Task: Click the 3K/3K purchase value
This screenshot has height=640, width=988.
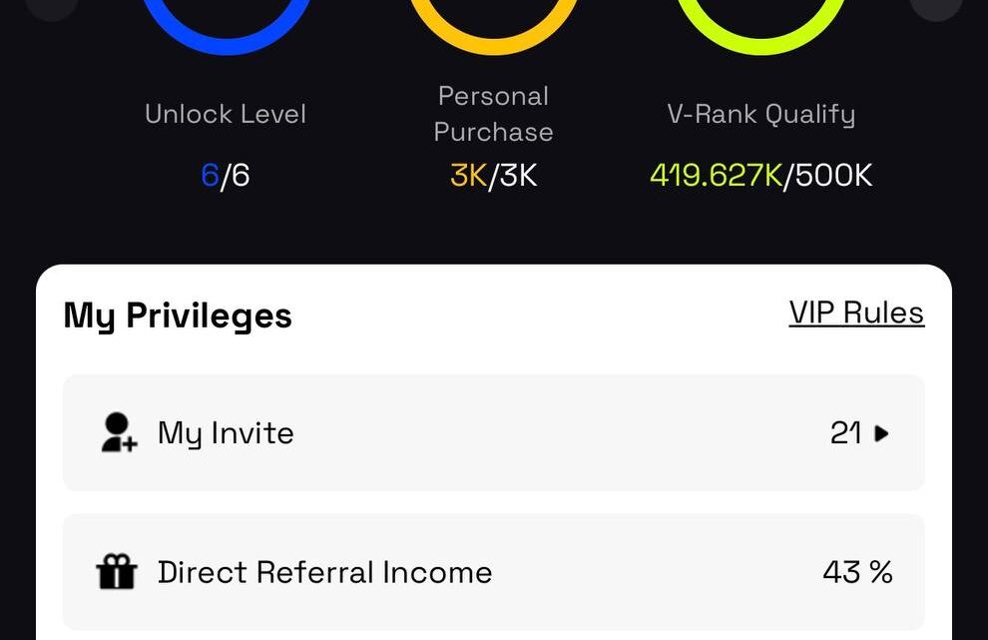Action: click(x=493, y=176)
